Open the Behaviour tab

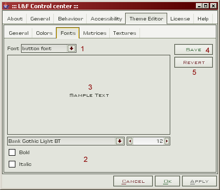70,18
